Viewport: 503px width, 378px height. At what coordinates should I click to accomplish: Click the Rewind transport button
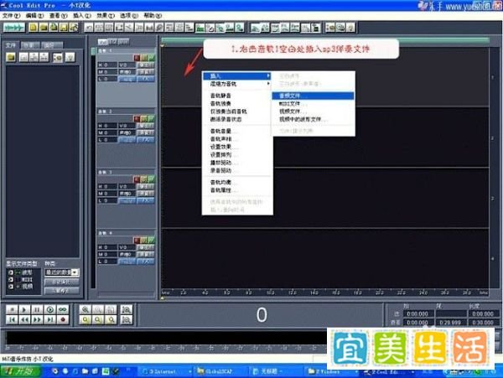pos(24,319)
